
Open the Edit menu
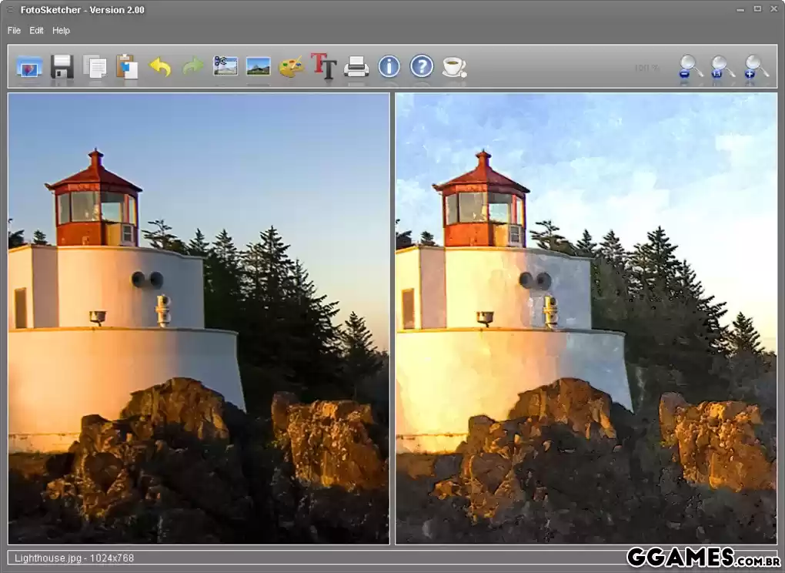[x=37, y=31]
